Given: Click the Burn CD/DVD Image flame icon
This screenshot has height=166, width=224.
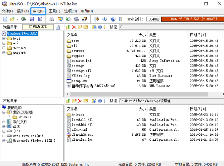Looking at the screenshot, I should click(85, 19).
